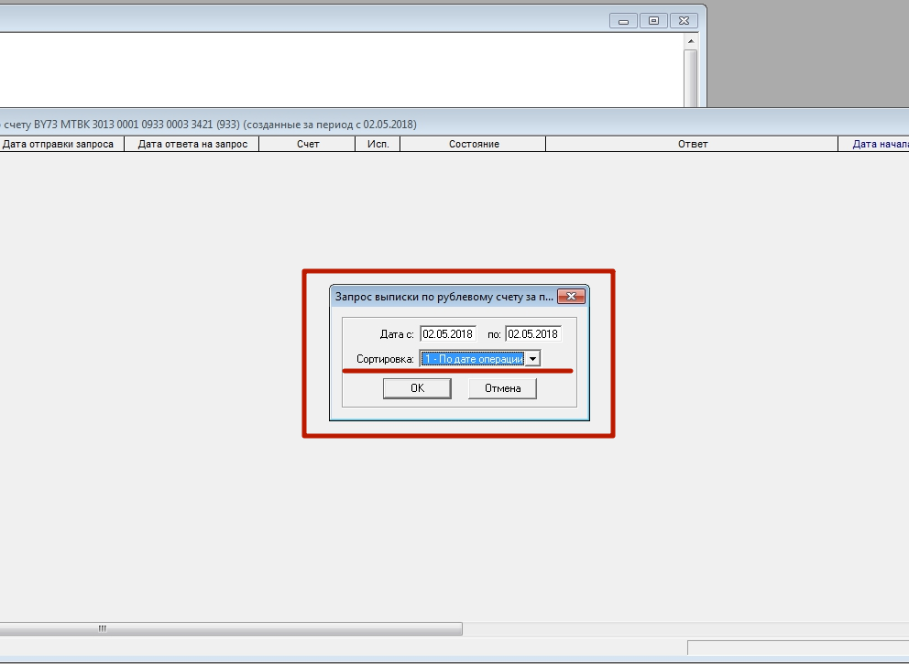This screenshot has height=664, width=909.
Task: Open the Сортировка dropdown list
Action: [x=532, y=360]
